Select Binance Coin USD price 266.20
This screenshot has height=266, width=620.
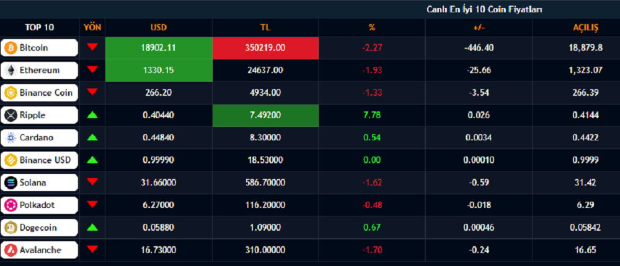click(159, 93)
